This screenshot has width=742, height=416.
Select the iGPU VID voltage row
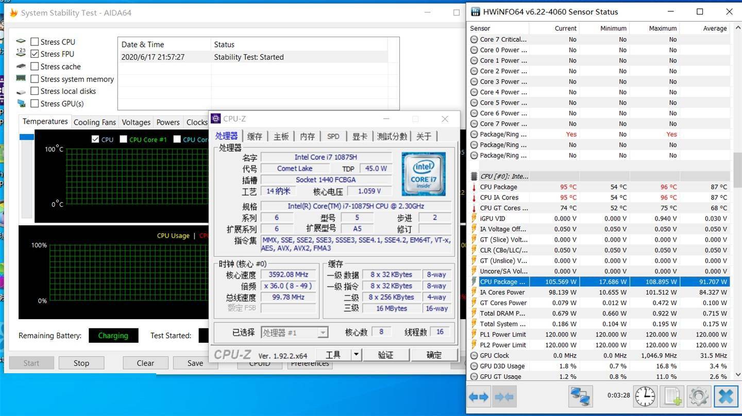coord(599,219)
